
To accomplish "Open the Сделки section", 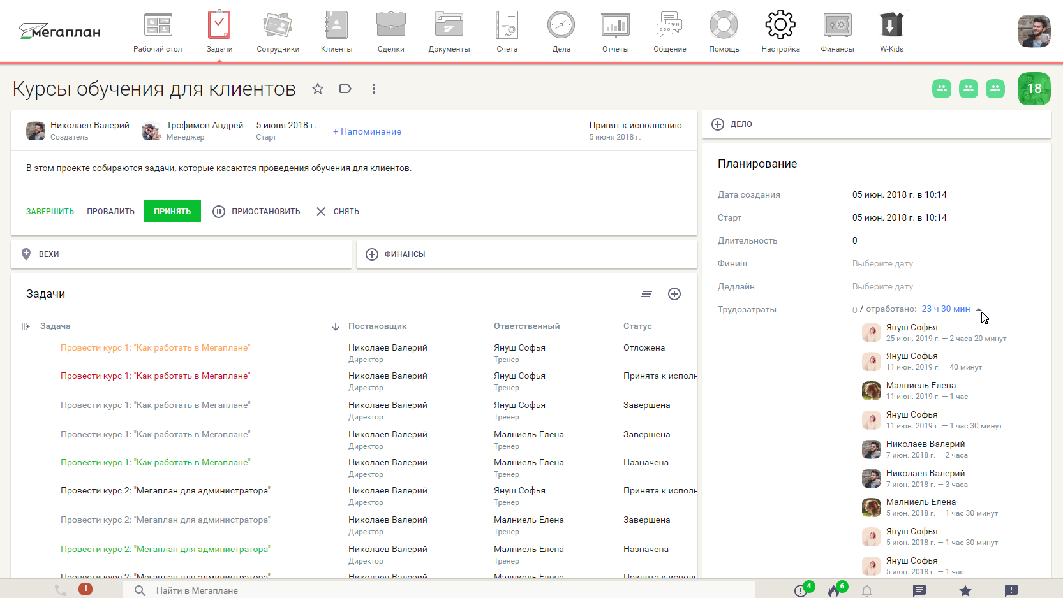I will pos(390,32).
